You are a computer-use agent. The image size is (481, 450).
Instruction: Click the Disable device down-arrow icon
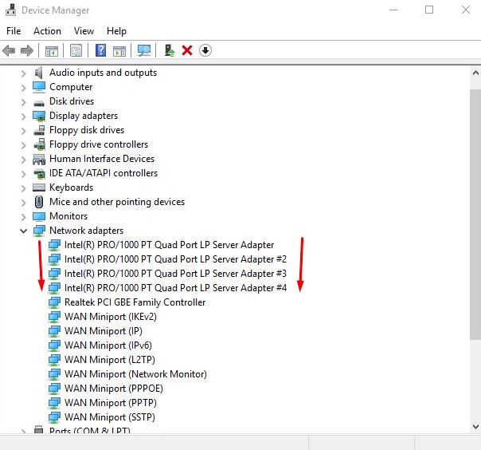205,50
